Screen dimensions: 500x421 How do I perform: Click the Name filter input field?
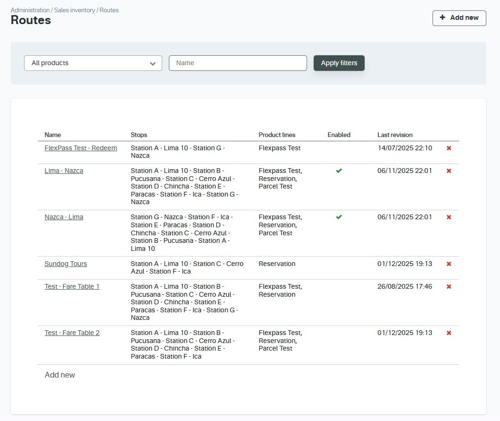point(238,63)
